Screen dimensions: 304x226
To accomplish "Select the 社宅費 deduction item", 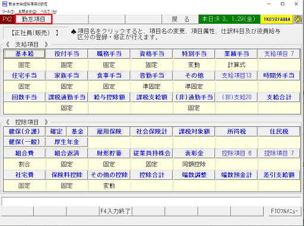I will tap(24, 175).
